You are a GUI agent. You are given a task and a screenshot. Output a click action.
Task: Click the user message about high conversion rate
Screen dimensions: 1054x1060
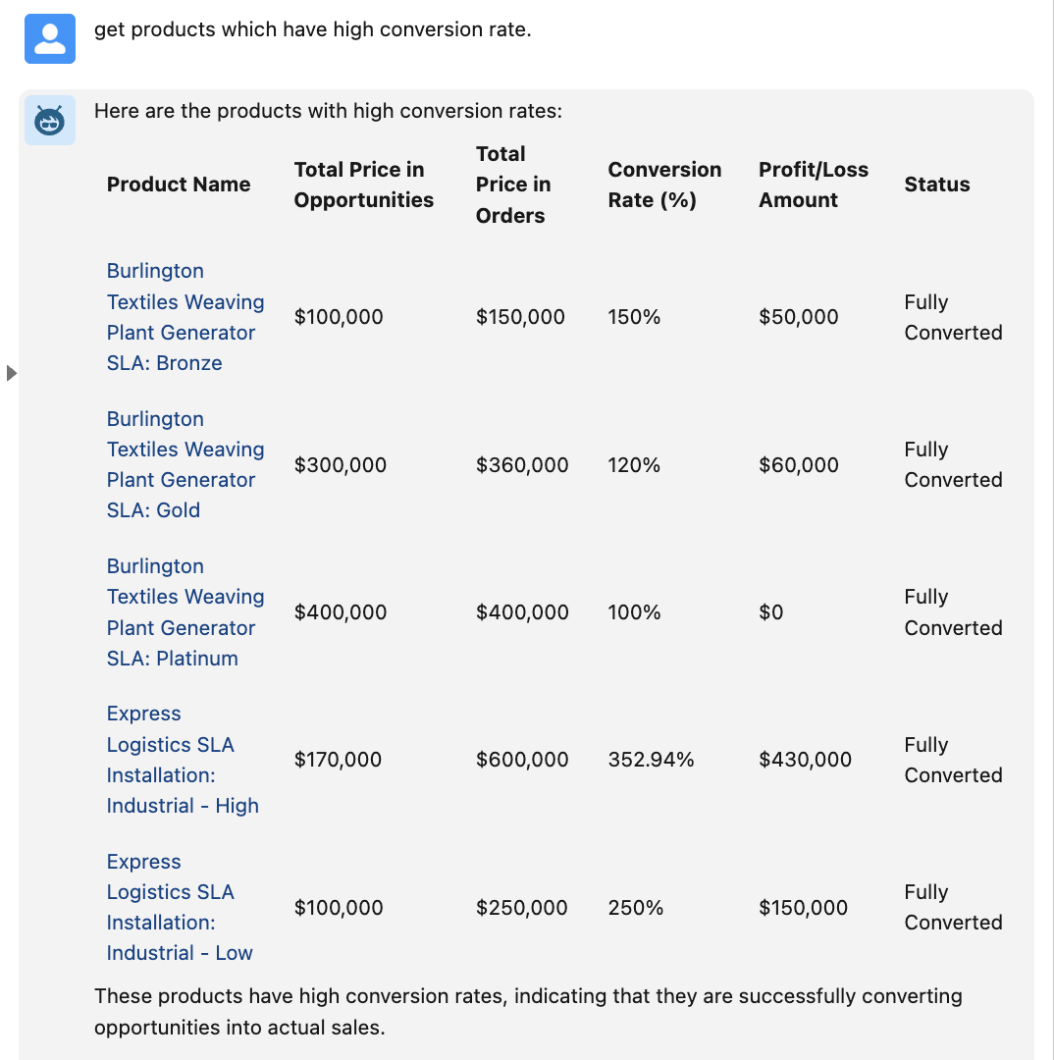(x=312, y=29)
